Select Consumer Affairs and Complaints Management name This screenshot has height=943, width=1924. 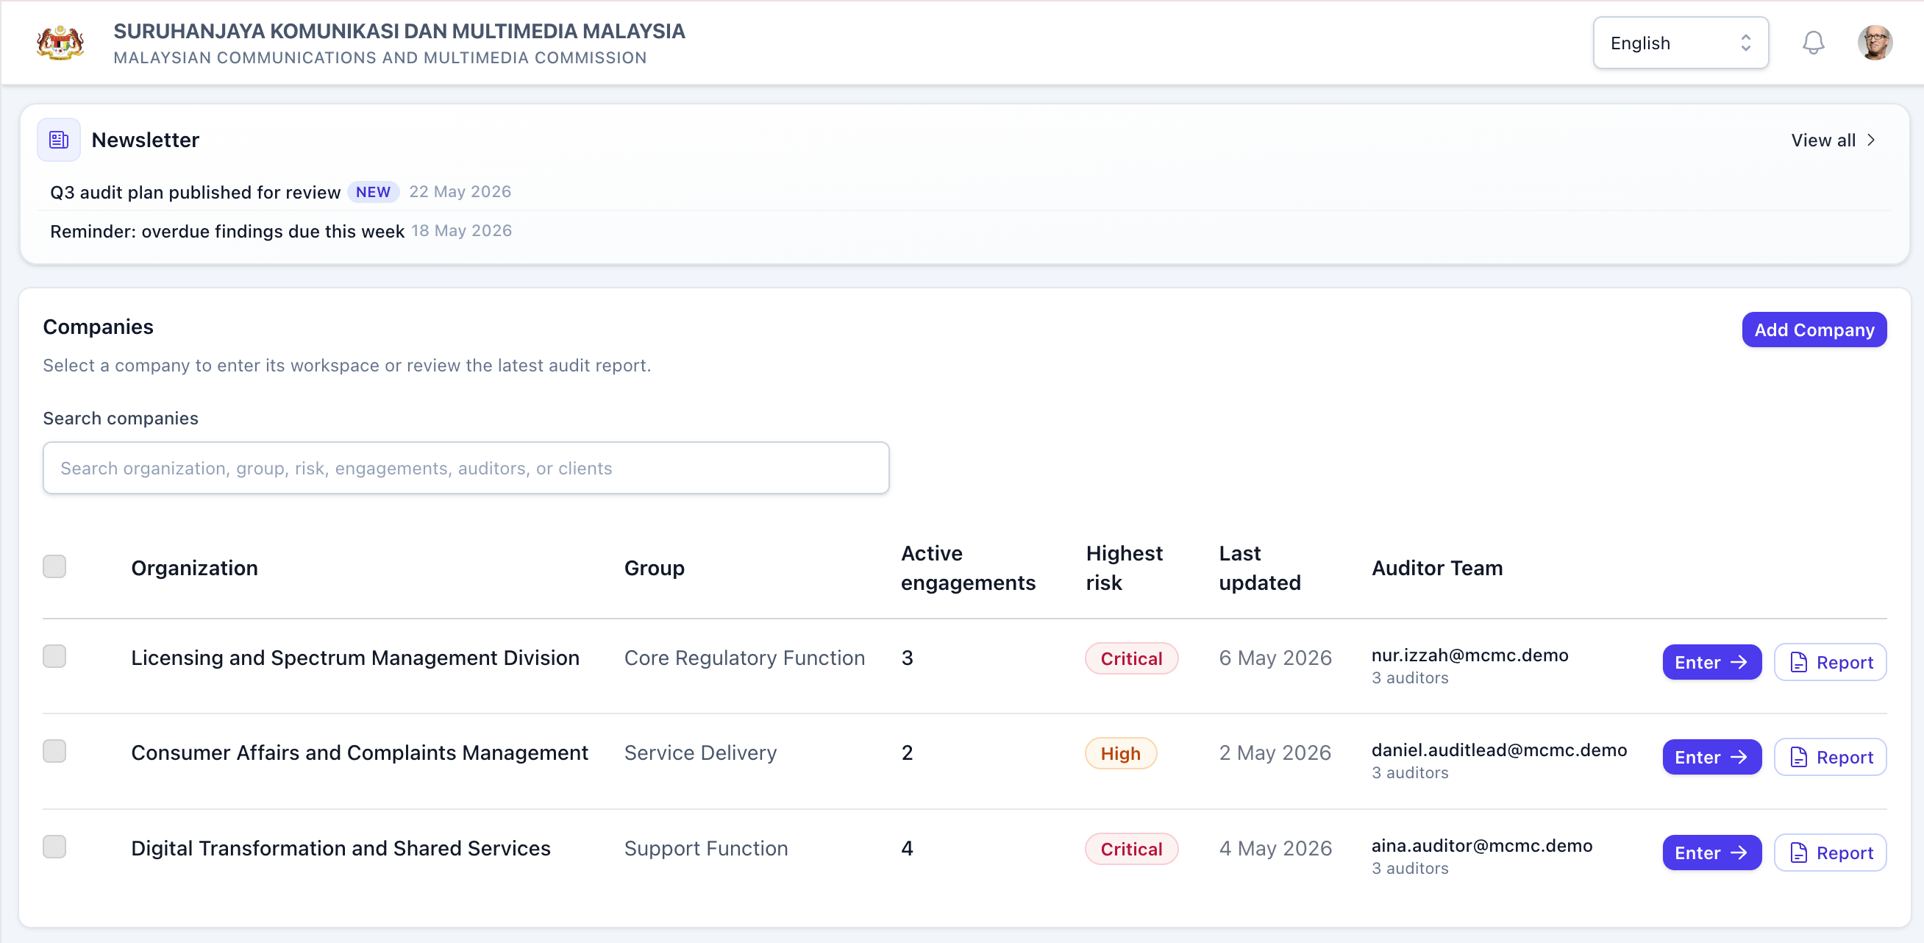tap(359, 752)
